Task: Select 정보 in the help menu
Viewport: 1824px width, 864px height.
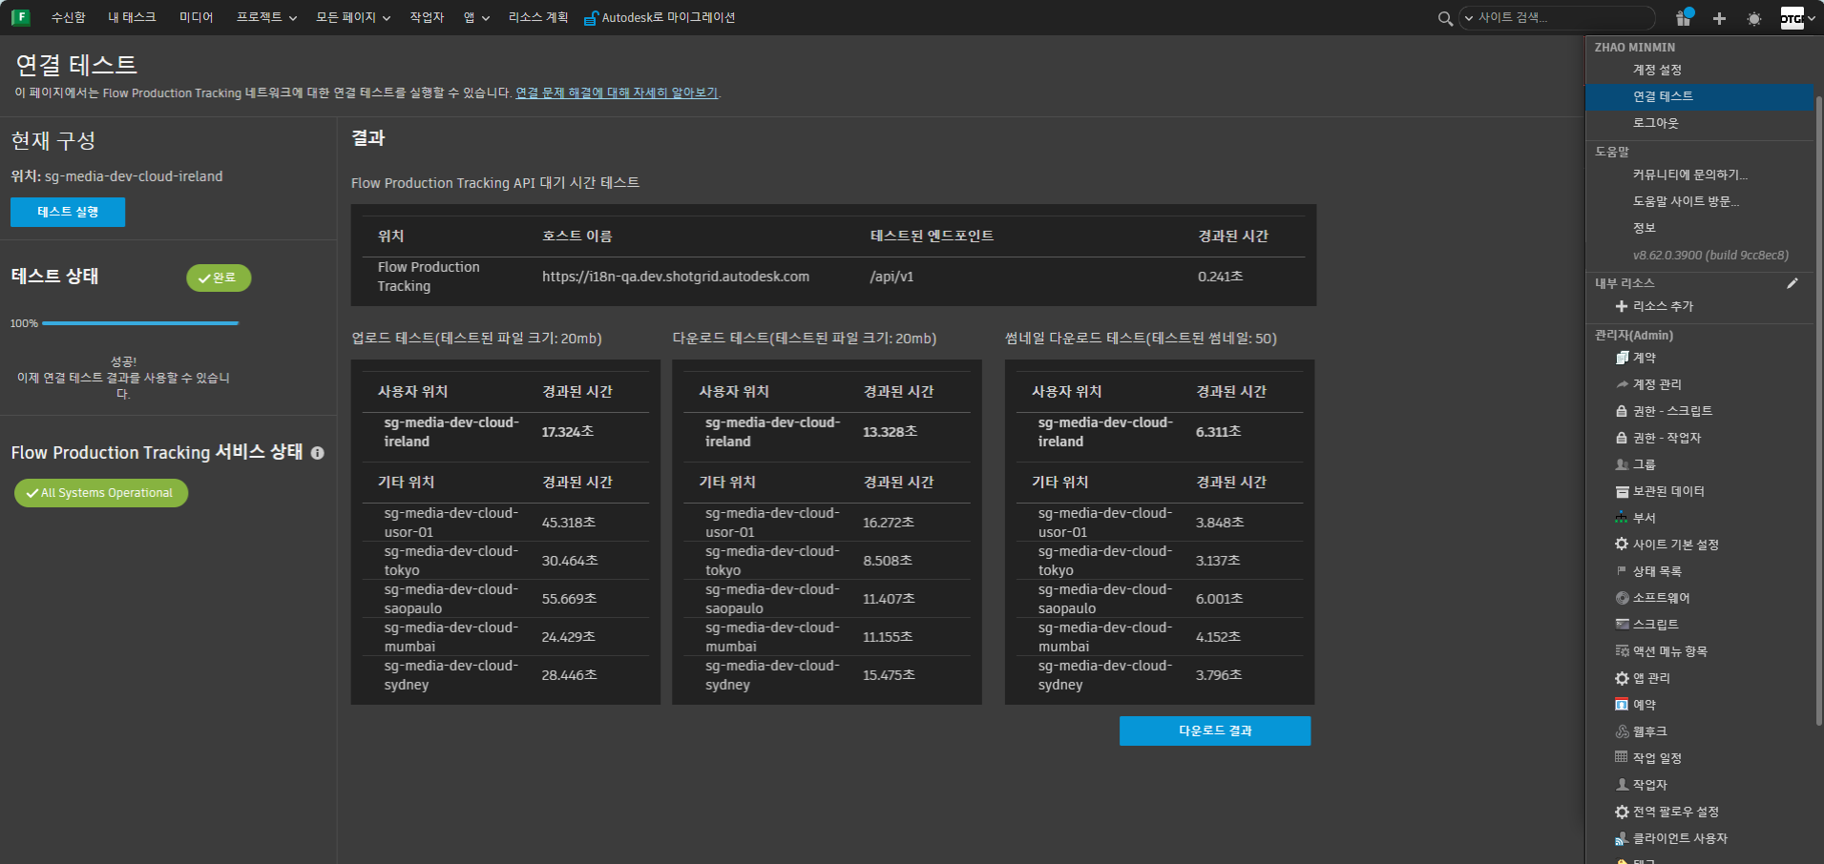Action: [1699, 228]
